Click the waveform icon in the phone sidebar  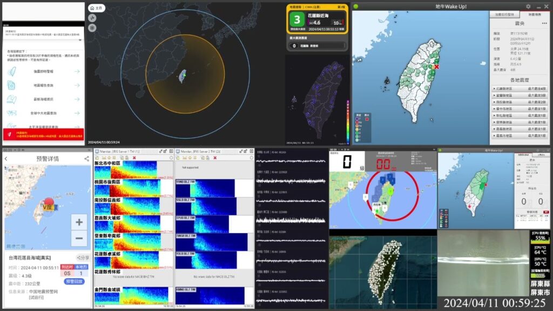pos(92,18)
